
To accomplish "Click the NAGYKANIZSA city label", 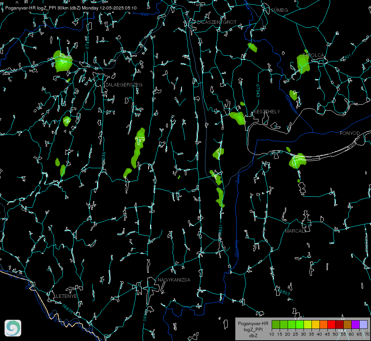I will tap(174, 280).
